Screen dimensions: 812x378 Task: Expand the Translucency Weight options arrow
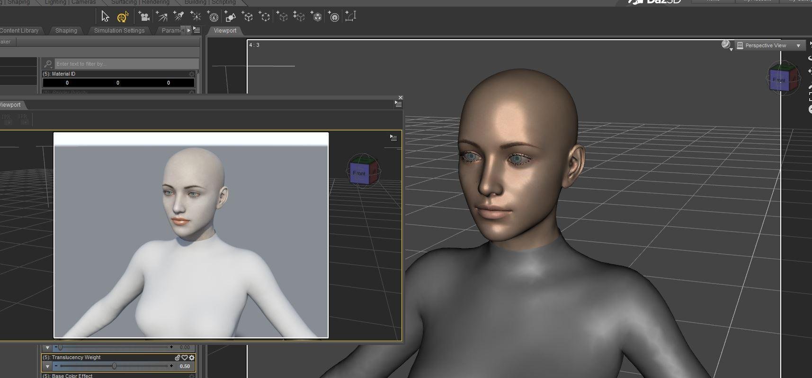tap(47, 366)
